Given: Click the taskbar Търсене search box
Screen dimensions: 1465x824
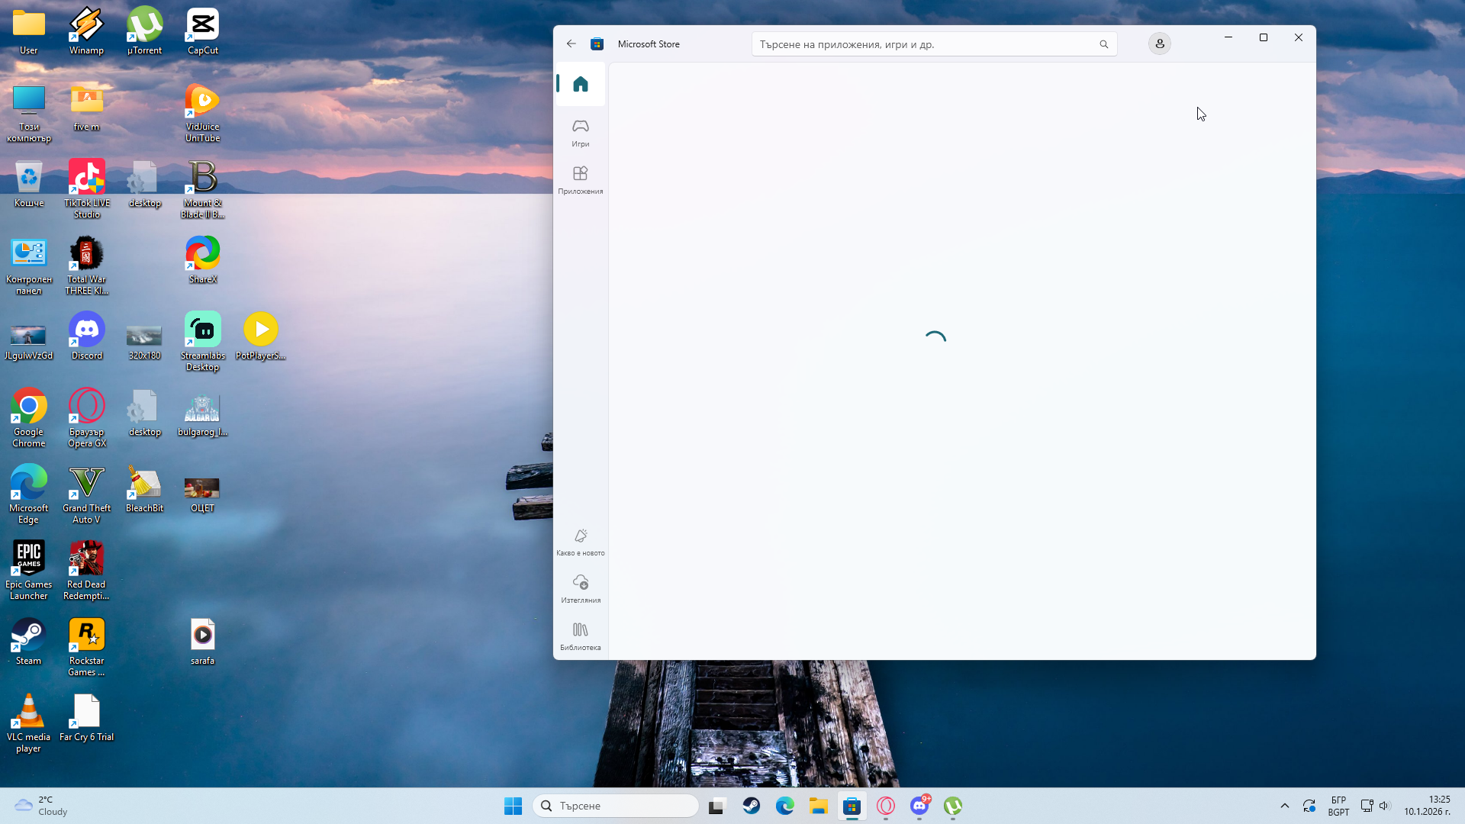Looking at the screenshot, I should coord(615,806).
